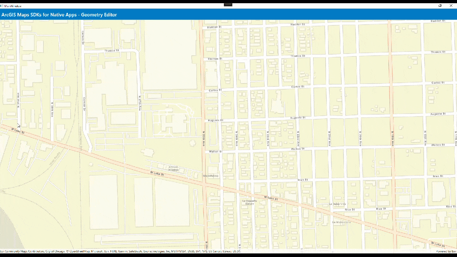Click the N 31st Ave street label
This screenshot has width=457, height=257.
click(18, 100)
